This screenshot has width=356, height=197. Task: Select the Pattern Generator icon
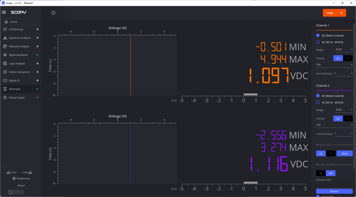click(5, 72)
